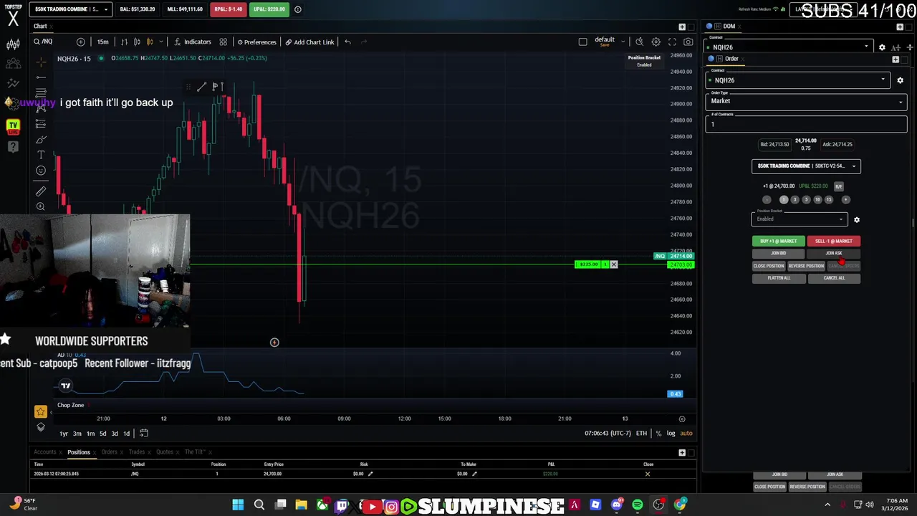Open Spotify from the taskbar
Viewport: 917px width, 516px height.
point(638,505)
